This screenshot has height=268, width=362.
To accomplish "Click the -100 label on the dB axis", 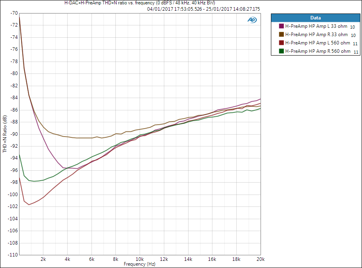I will [13, 194].
